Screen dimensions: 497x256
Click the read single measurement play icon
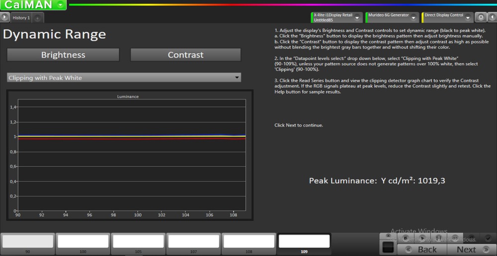point(422,238)
